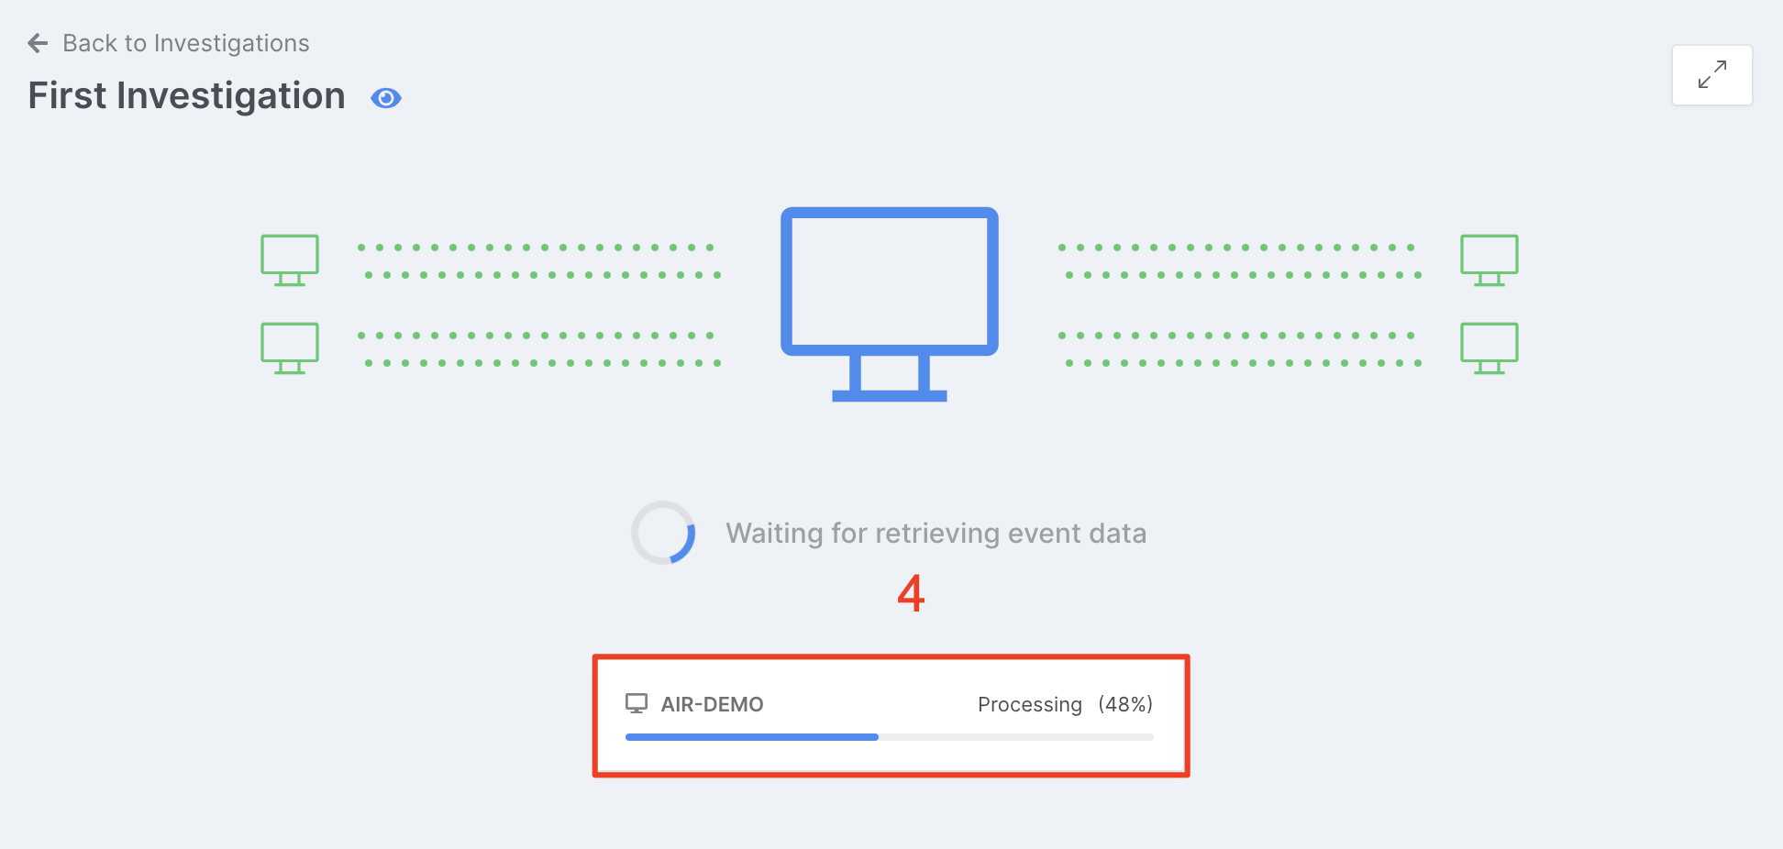Expand the view to fullscreen
The image size is (1783, 849).
pyautogui.click(x=1711, y=75)
